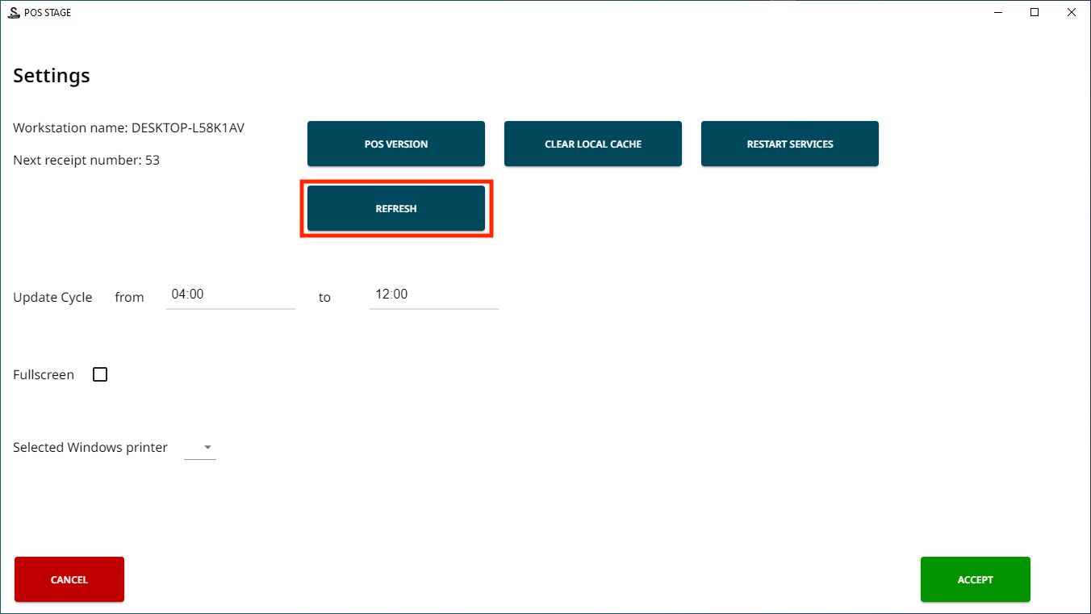
Task: Click the Settings page heading
Action: pos(52,76)
